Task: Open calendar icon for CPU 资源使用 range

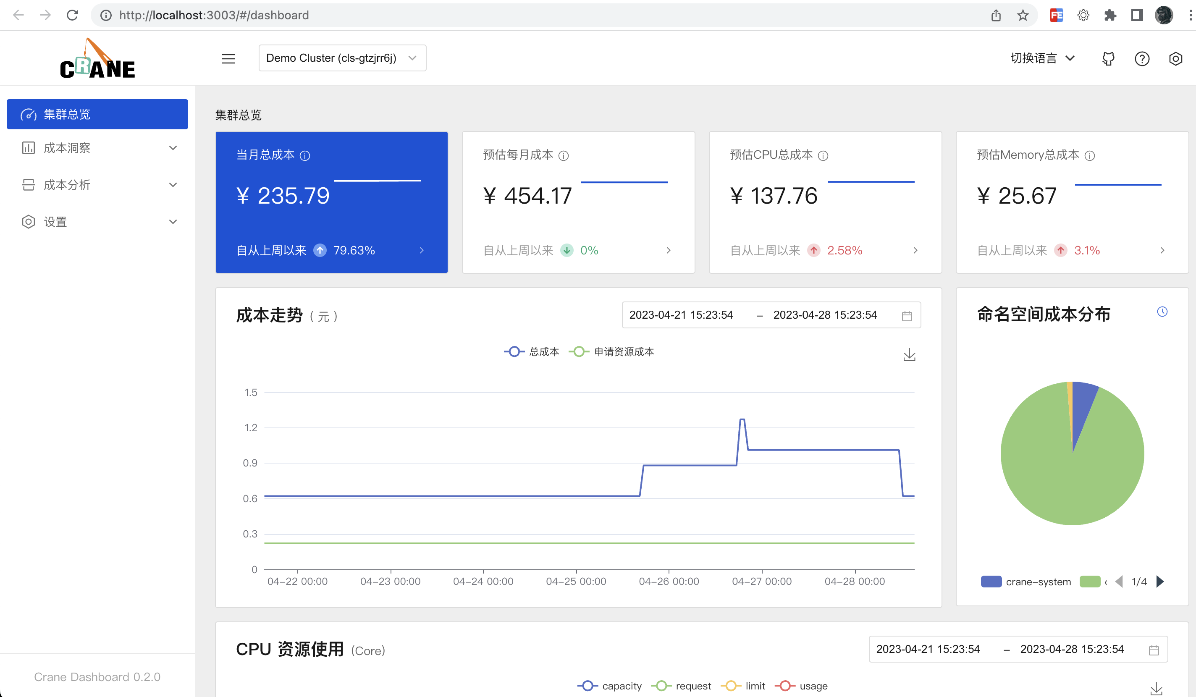Action: [x=1153, y=650]
